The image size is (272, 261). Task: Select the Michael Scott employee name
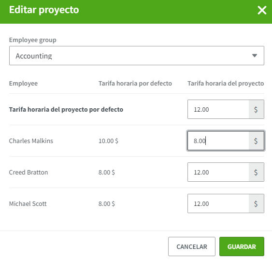[x=28, y=204]
